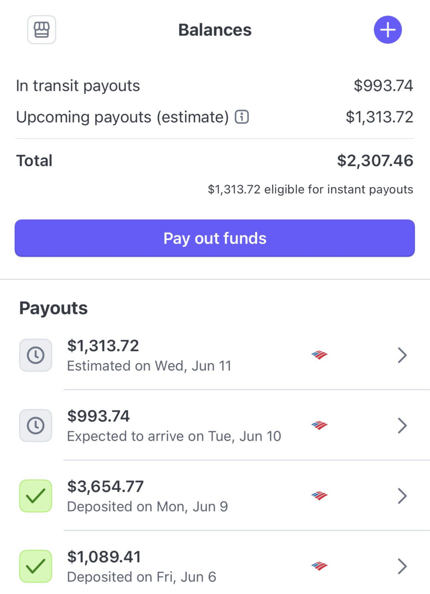Tap the purple plus button
Viewport: 430px width, 594px height.
point(387,30)
